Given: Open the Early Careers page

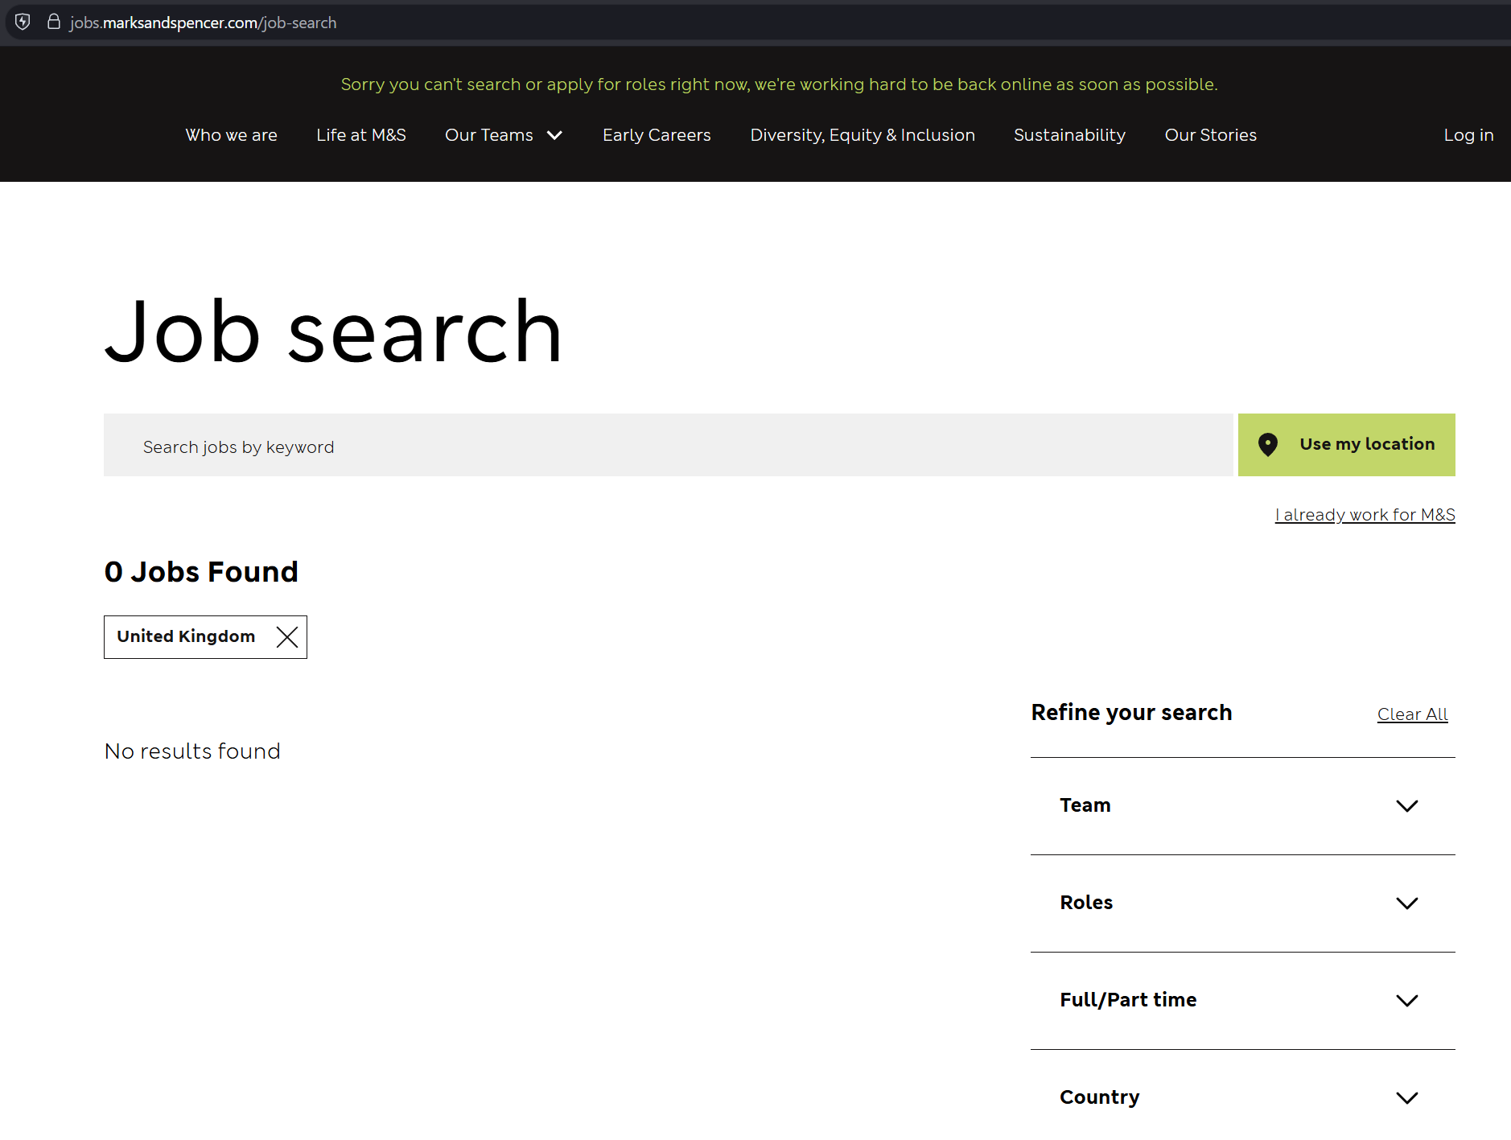Looking at the screenshot, I should pos(657,135).
